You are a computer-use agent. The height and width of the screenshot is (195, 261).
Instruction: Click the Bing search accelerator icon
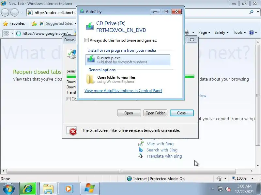pos(141,150)
